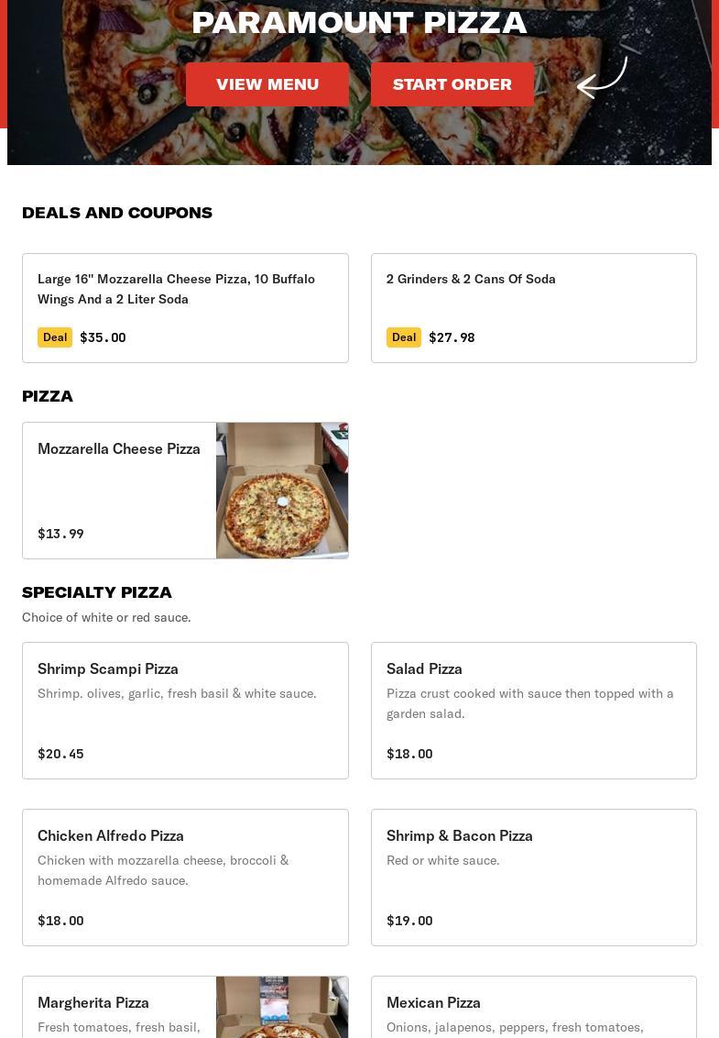Pick the Salad Pizza item

[533, 710]
